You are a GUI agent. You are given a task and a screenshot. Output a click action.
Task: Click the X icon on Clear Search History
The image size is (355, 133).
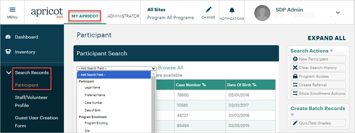[295, 68]
